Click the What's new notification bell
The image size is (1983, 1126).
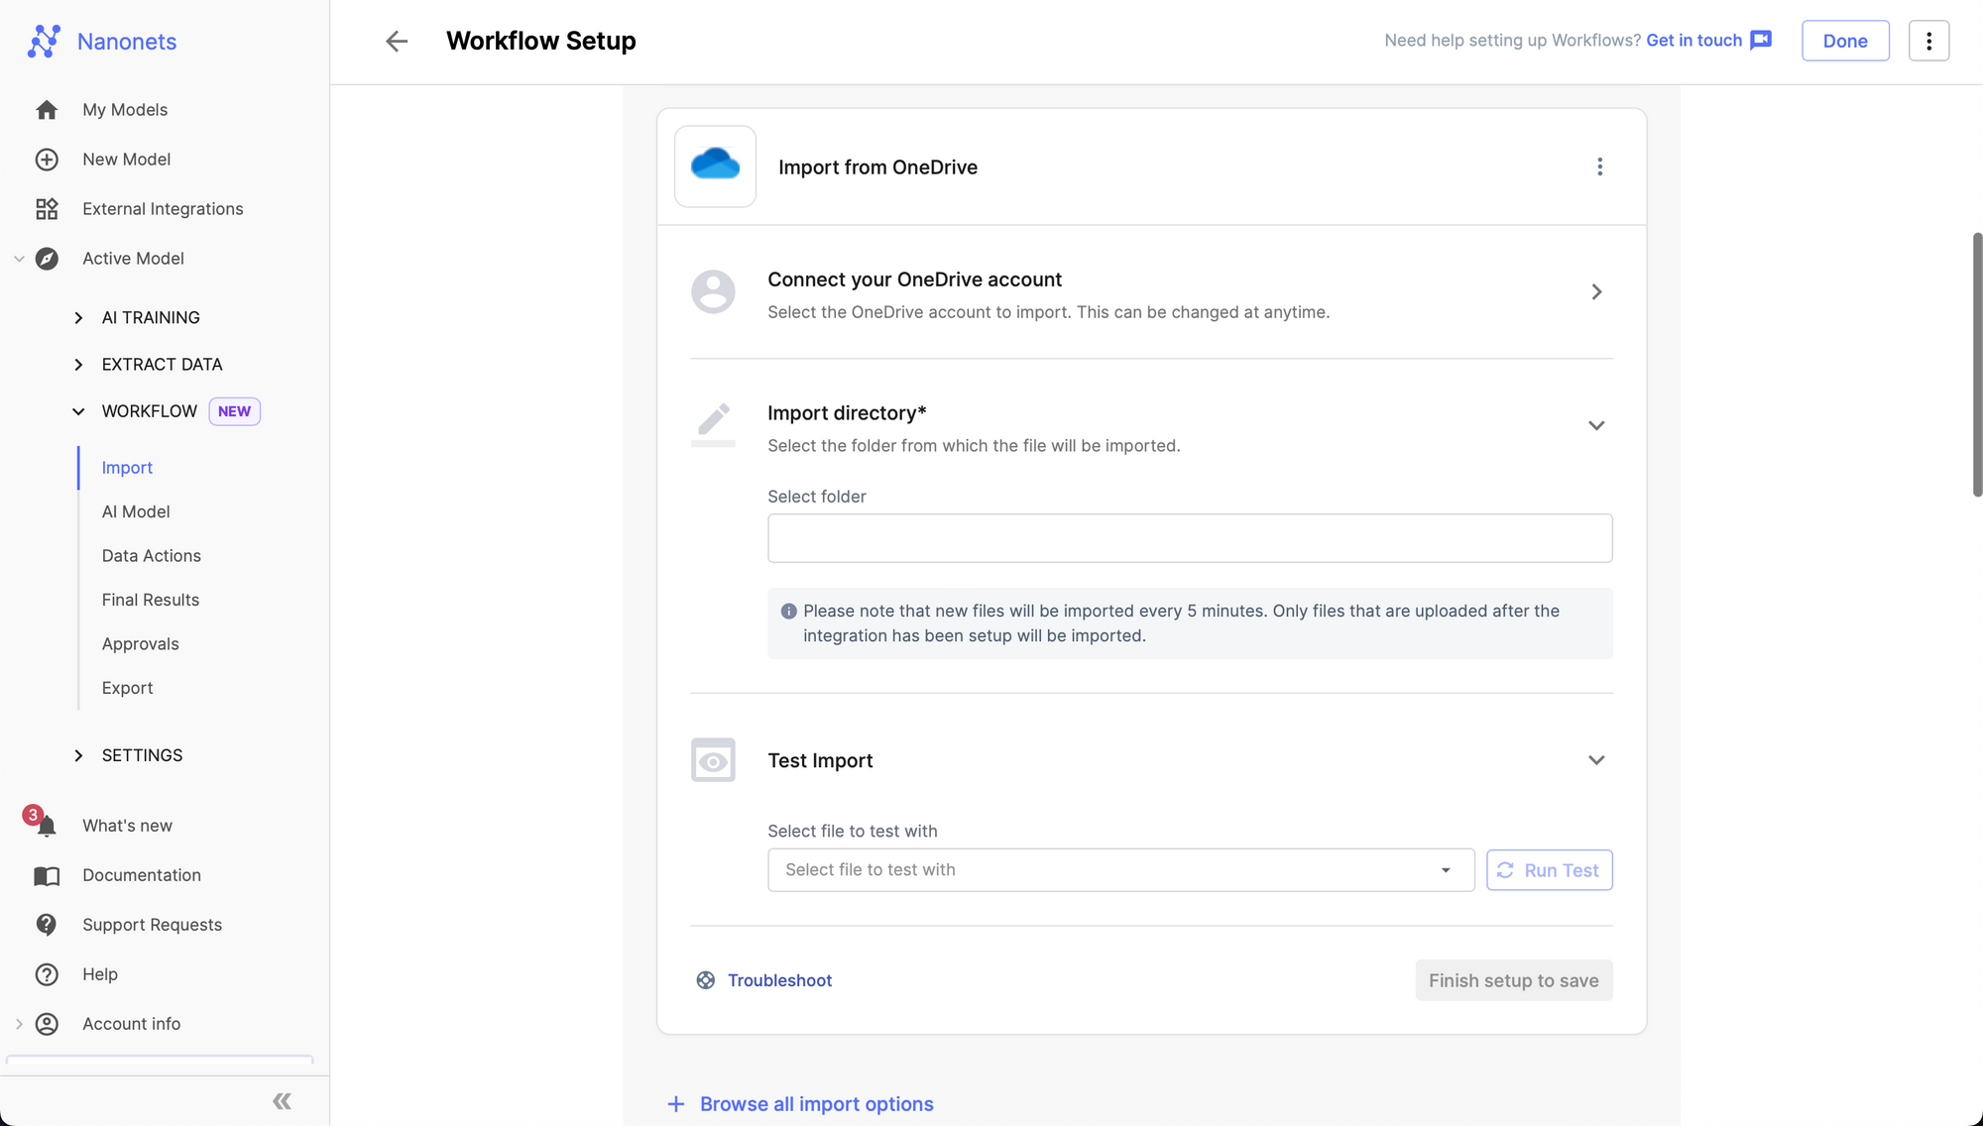[46, 826]
